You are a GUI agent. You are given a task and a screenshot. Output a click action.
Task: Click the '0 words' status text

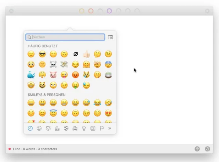(29, 149)
